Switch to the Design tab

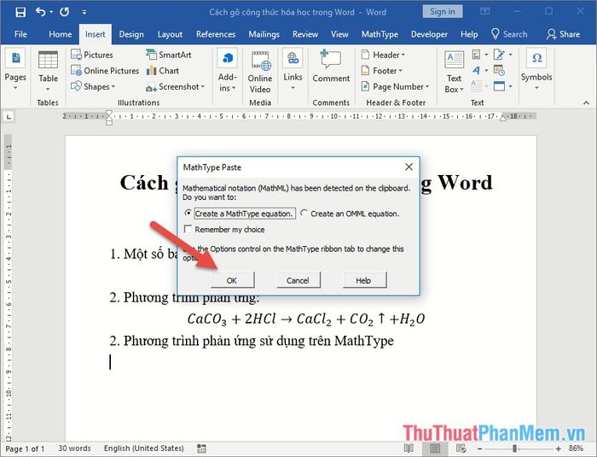[131, 34]
